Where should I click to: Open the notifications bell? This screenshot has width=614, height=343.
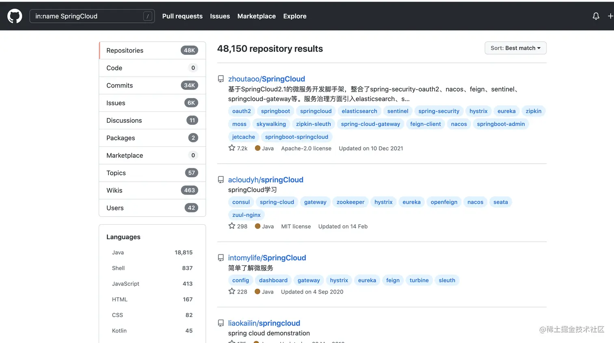point(596,16)
